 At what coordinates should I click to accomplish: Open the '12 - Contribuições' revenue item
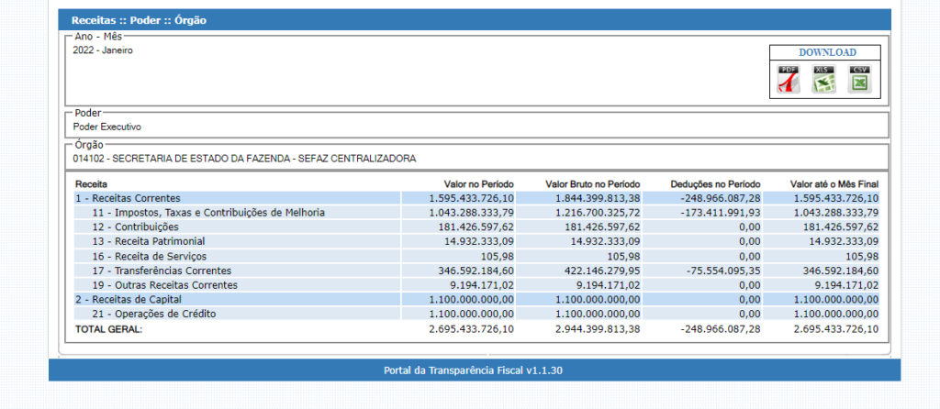(134, 227)
